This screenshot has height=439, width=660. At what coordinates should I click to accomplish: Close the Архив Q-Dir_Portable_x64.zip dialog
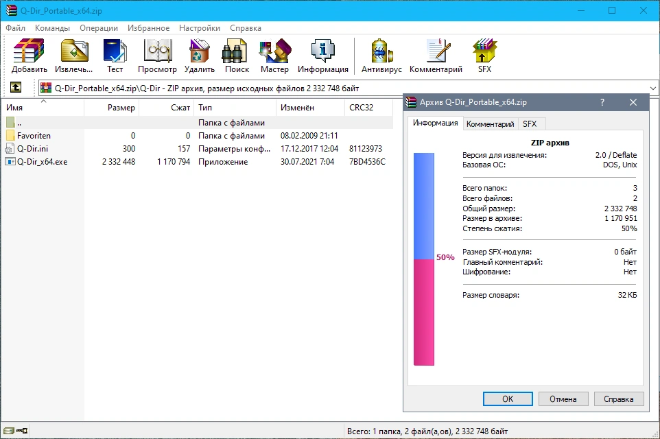(x=633, y=102)
